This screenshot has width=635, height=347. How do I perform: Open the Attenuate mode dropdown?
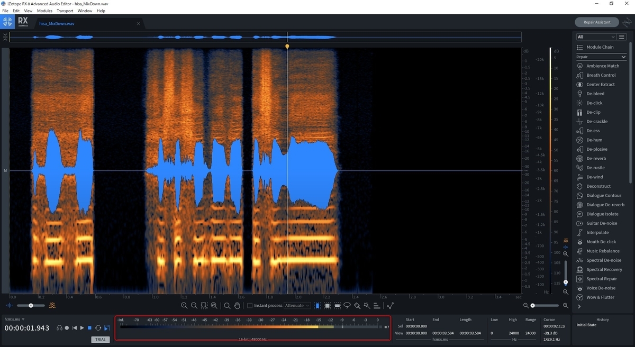(297, 305)
